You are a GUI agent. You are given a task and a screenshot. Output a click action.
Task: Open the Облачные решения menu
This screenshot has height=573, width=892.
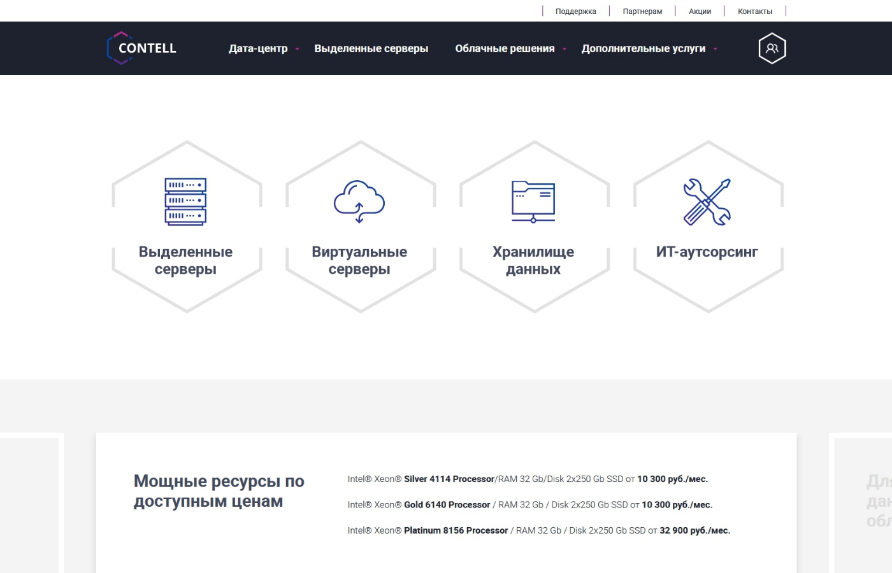click(x=505, y=48)
